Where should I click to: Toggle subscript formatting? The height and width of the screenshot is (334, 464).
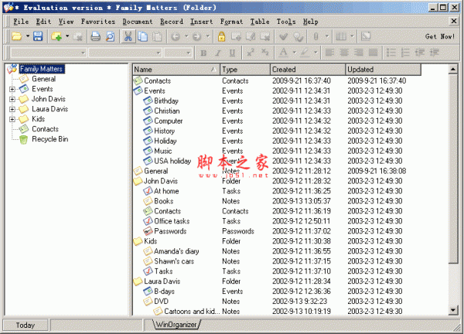tap(264, 53)
